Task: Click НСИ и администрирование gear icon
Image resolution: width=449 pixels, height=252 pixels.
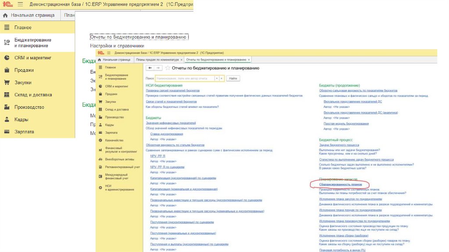Action: (100, 187)
